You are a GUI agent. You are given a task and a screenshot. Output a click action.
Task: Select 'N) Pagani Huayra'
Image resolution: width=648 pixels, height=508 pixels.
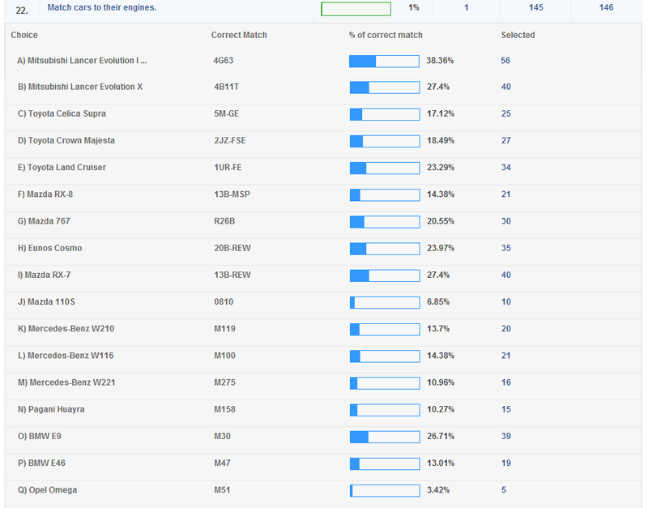tap(51, 409)
